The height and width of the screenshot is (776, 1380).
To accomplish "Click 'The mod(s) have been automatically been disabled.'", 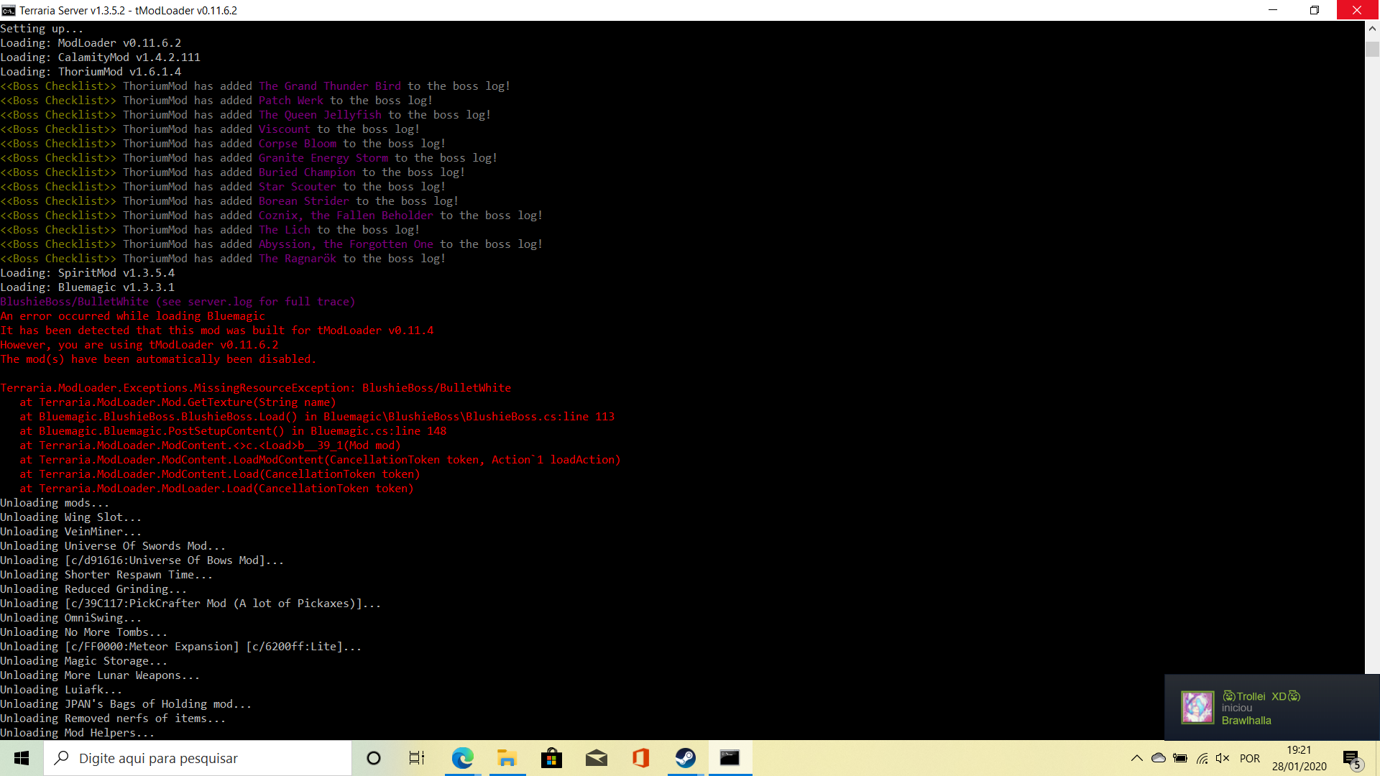I will click(x=158, y=359).
